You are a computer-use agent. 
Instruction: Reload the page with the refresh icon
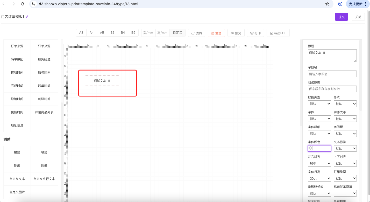[x=23, y=4]
